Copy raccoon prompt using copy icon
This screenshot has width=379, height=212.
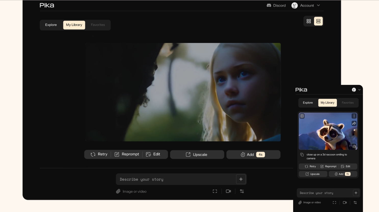[x=302, y=155]
